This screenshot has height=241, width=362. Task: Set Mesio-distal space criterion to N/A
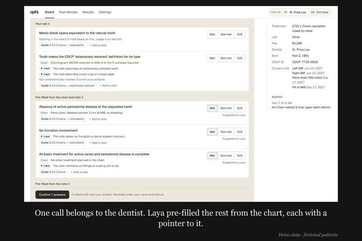(x=240, y=35)
